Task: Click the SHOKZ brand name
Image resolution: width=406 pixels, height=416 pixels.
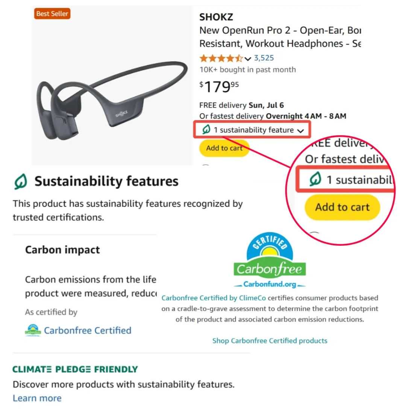Action: pos(216,17)
